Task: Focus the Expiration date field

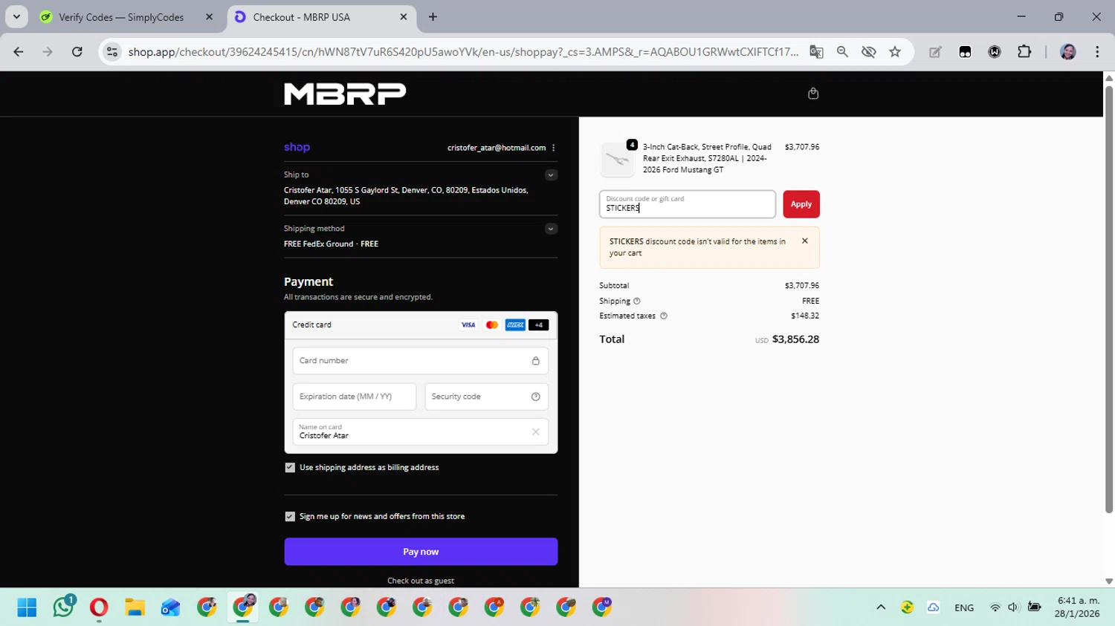Action: tap(355, 397)
